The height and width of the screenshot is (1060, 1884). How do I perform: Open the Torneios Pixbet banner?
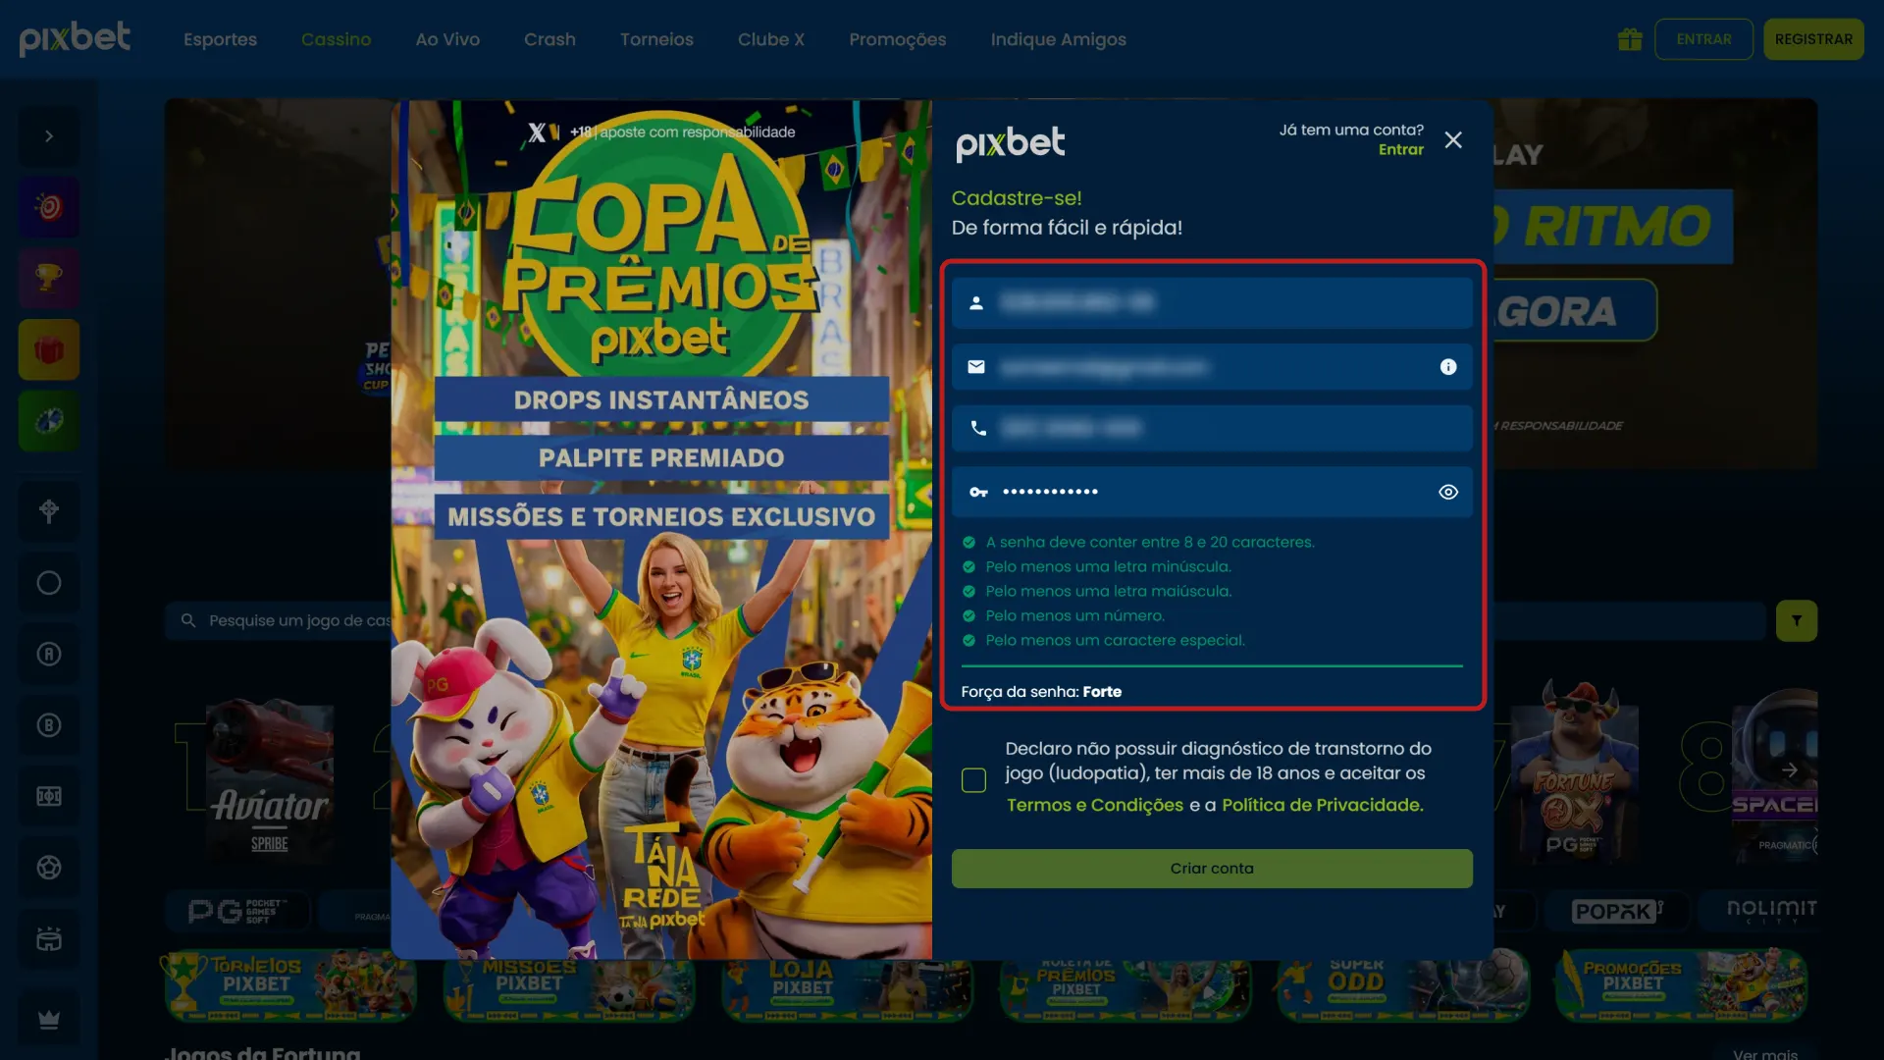pos(290,985)
